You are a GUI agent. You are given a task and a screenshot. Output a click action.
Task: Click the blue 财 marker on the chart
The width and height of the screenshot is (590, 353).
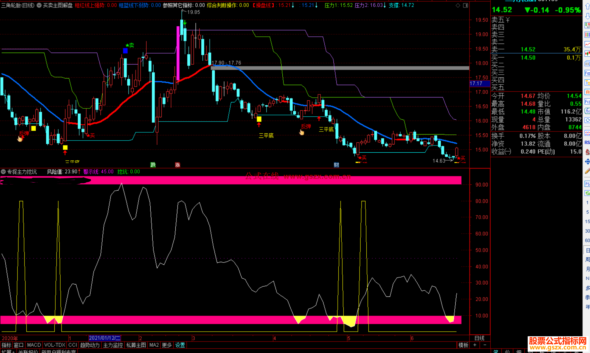pyautogui.click(x=336, y=165)
